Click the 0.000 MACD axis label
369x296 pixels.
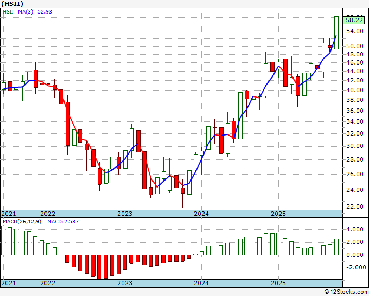[x=354, y=255]
